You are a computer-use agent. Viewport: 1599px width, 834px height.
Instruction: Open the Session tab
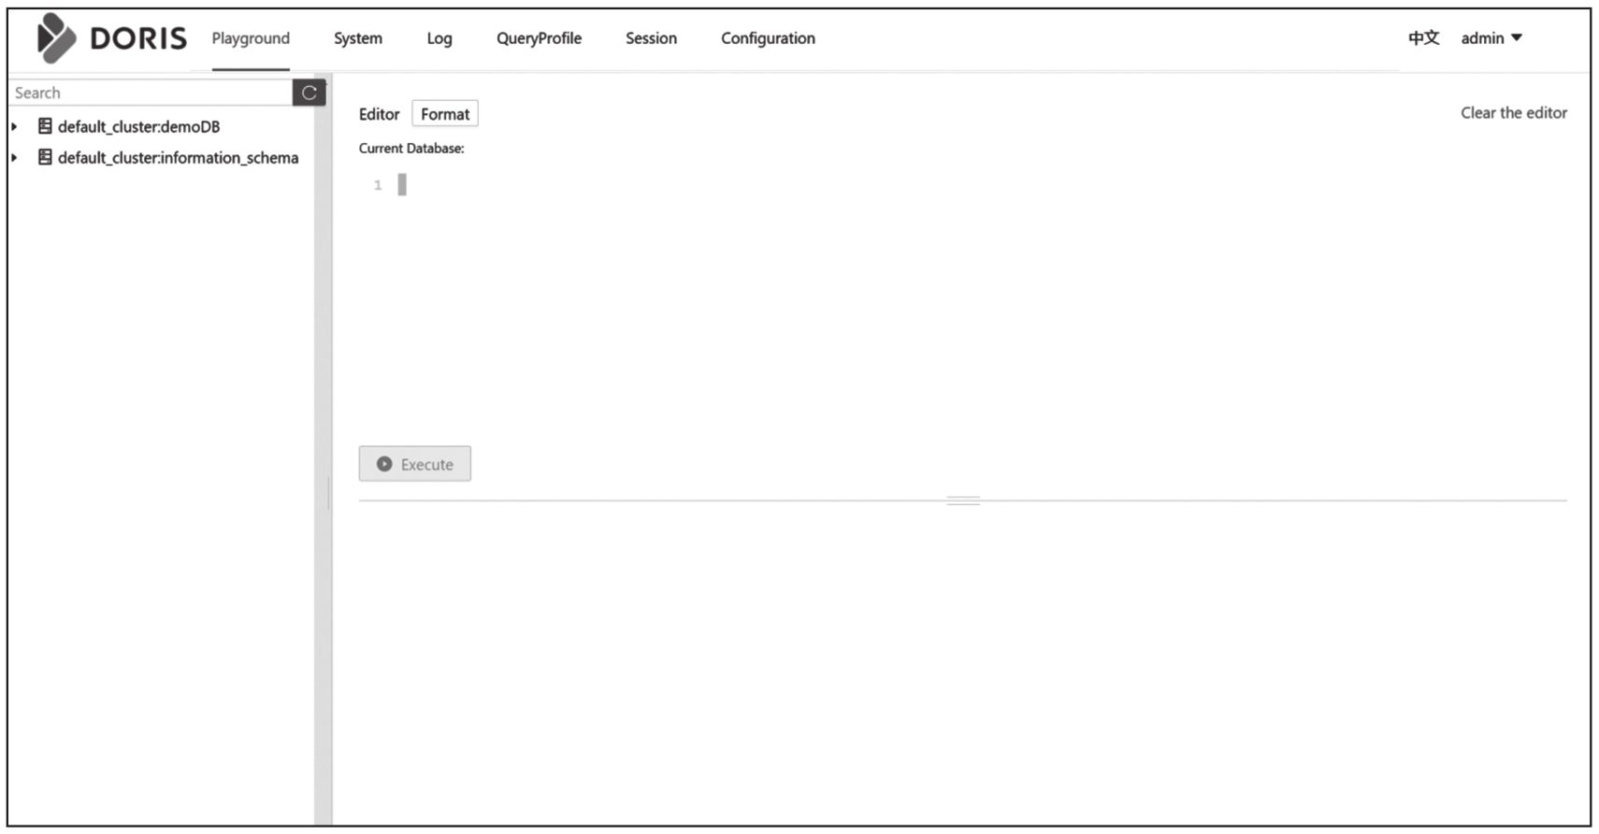[x=651, y=38]
